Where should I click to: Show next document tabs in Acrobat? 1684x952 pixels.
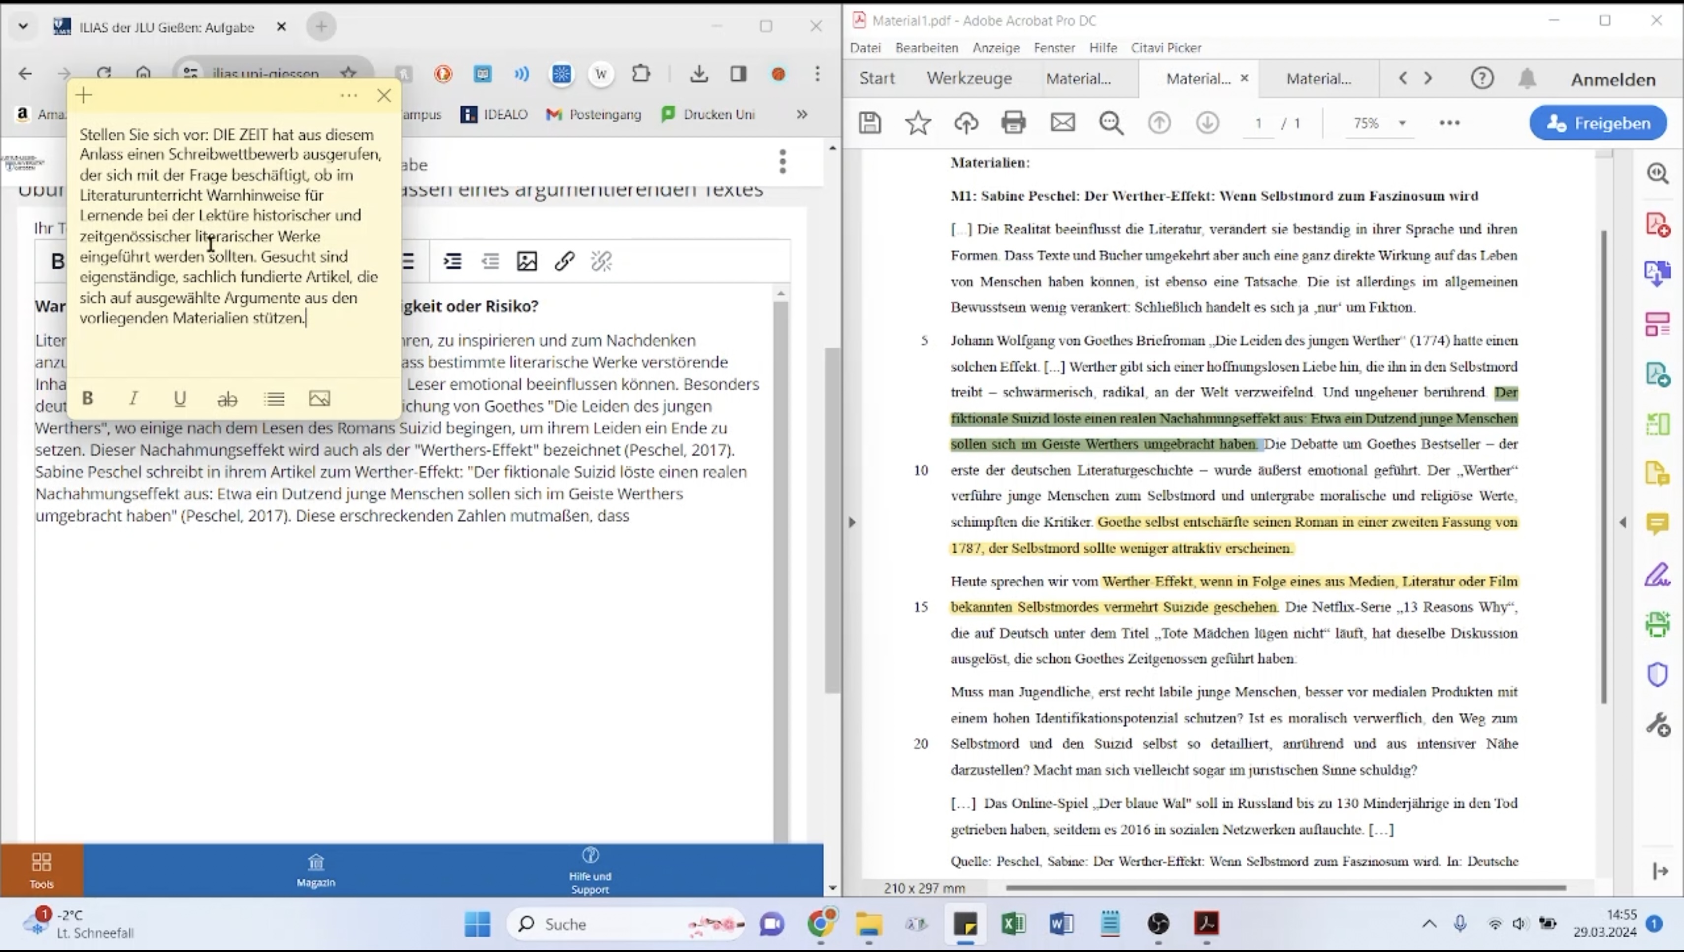tap(1428, 78)
